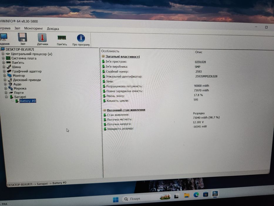Click the Центральний процесор chip icon
Viewport: 274px width, 206px height.
coord(8,54)
